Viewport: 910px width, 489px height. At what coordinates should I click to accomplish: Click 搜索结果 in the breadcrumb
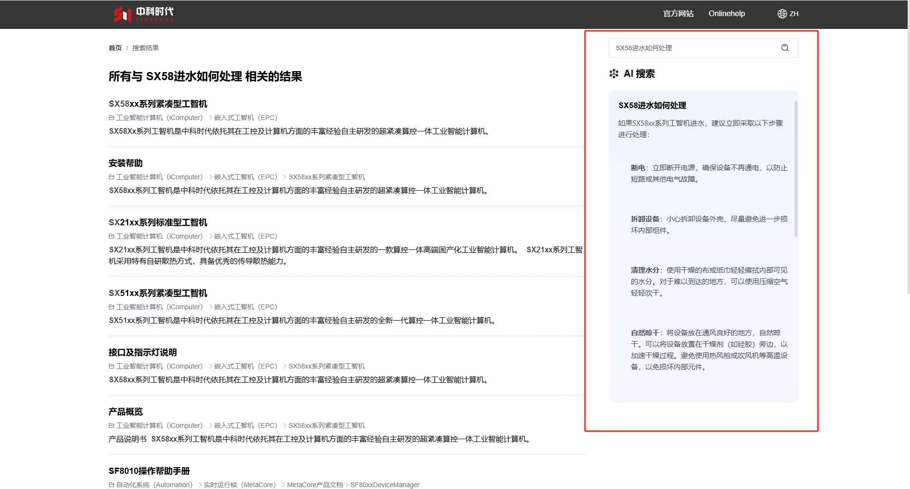pos(145,48)
